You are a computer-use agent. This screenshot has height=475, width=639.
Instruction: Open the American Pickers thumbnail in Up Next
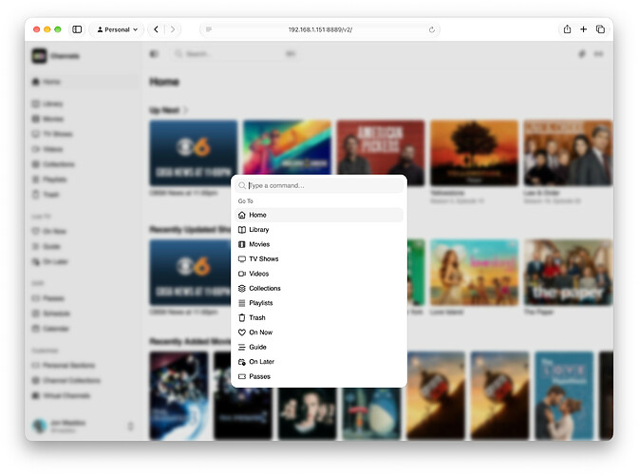(x=381, y=147)
